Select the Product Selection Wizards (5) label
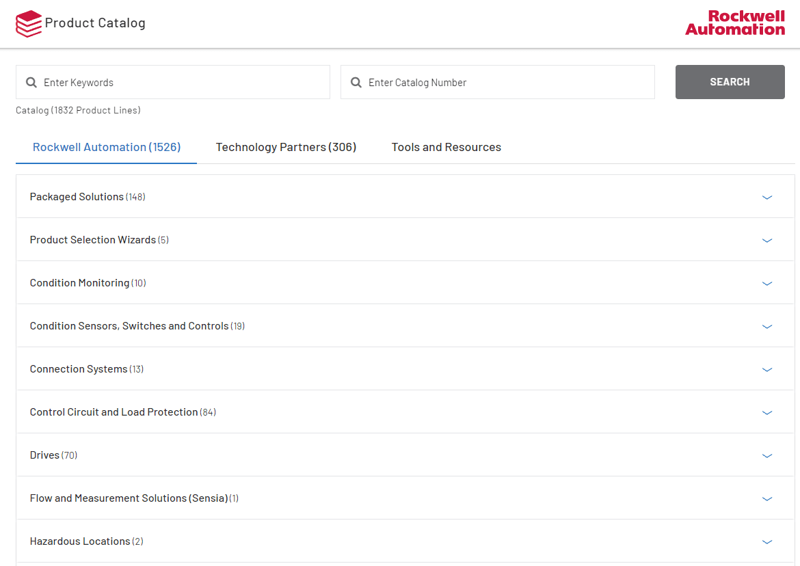800x566 pixels. (100, 240)
